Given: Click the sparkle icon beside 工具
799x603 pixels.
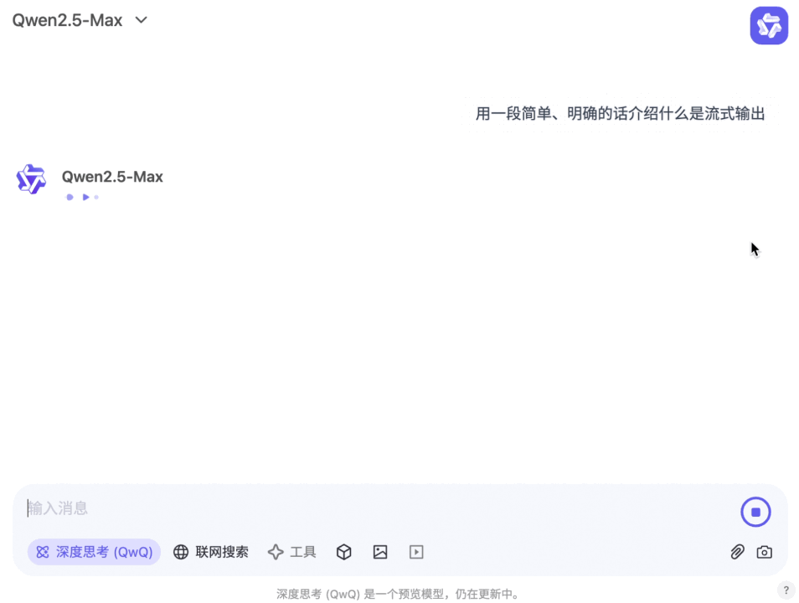Looking at the screenshot, I should [276, 552].
